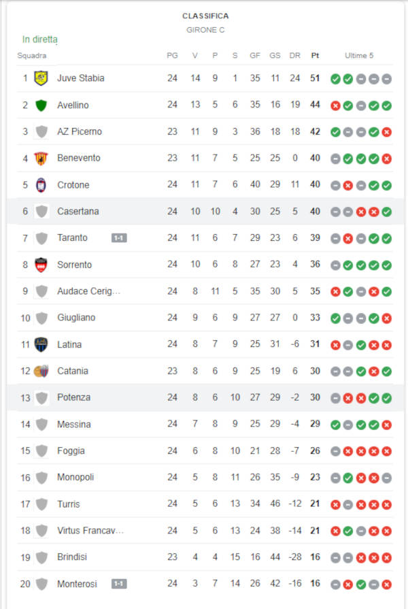
Task: Click Brindisi's last red loss indicator
Action: coord(387,557)
